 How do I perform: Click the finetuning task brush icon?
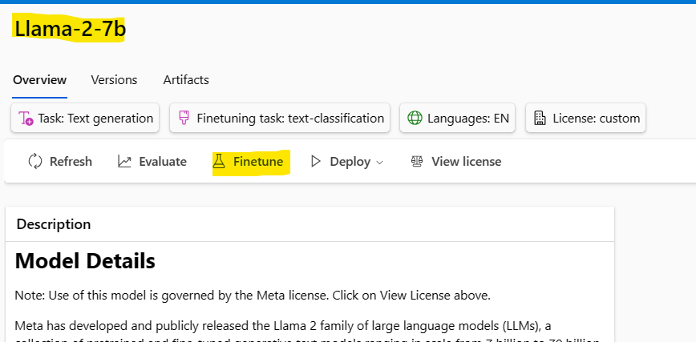point(184,119)
